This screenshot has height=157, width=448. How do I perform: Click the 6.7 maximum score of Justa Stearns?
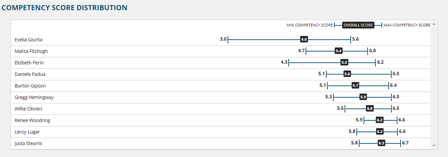pyautogui.click(x=405, y=143)
